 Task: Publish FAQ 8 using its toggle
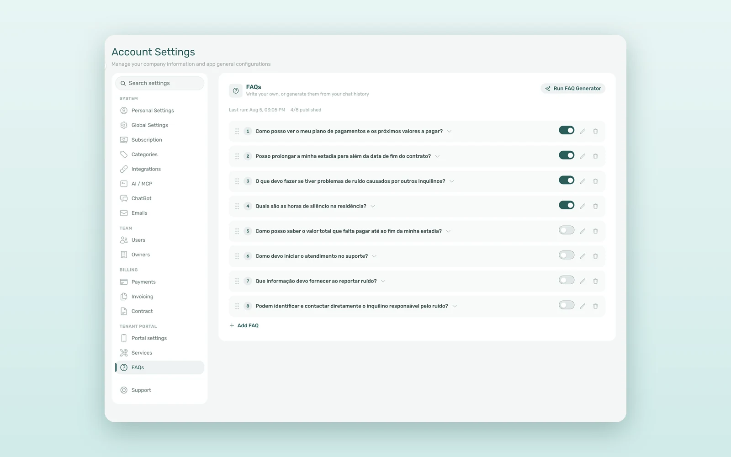(x=567, y=305)
